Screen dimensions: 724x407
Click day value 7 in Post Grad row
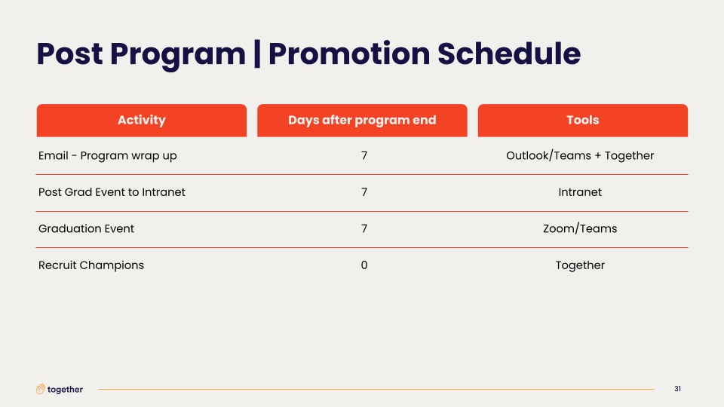click(364, 192)
